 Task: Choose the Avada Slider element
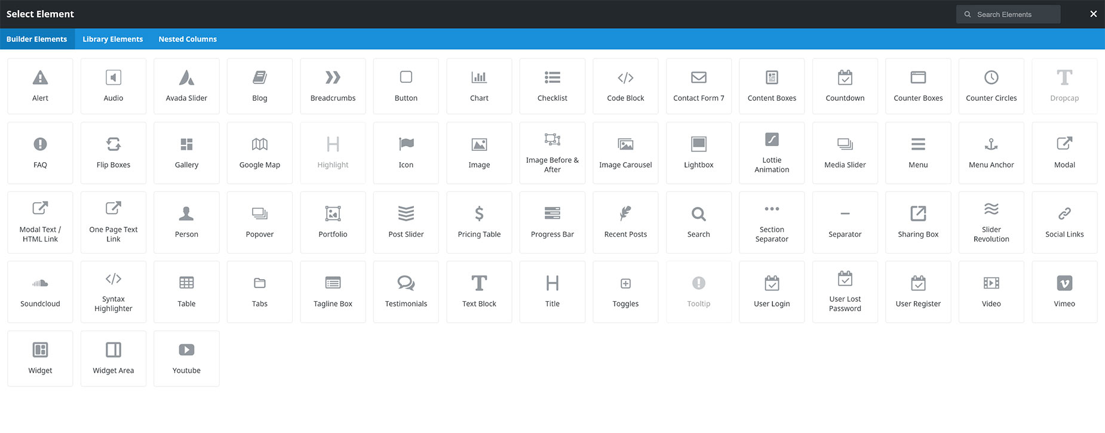pyautogui.click(x=186, y=86)
